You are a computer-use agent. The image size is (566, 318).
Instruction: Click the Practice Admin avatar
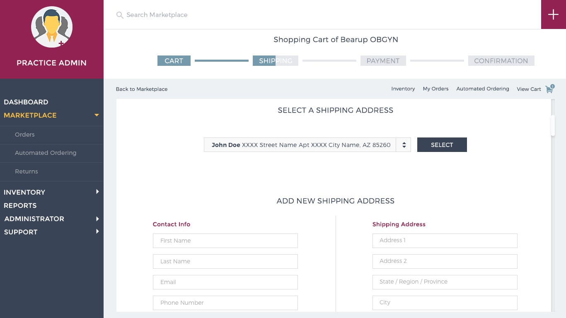(52, 27)
